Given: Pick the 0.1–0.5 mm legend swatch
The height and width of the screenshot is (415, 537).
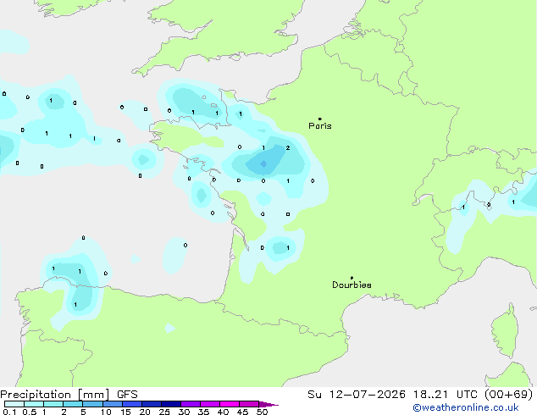Looking at the screenshot, I should pos(14,404).
